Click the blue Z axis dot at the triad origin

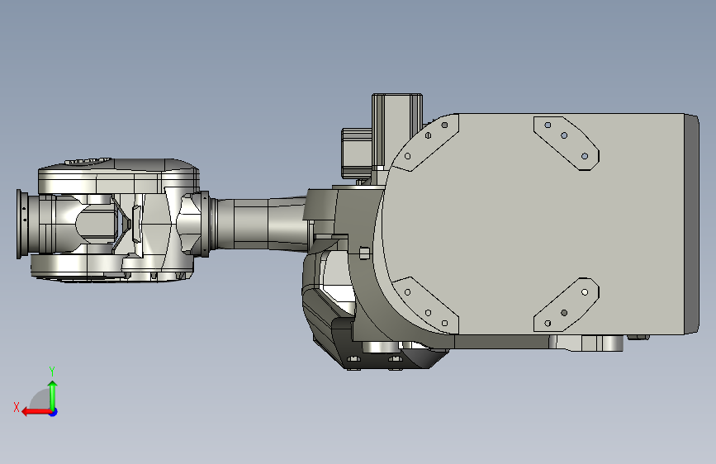point(54,412)
